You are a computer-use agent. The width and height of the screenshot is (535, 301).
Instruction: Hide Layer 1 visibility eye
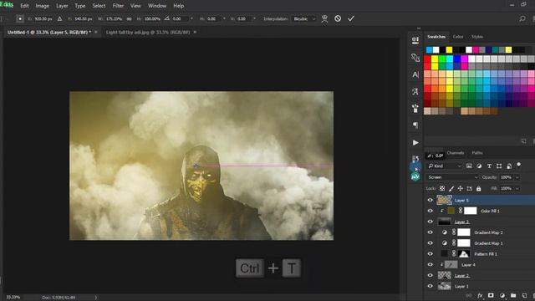click(x=431, y=286)
